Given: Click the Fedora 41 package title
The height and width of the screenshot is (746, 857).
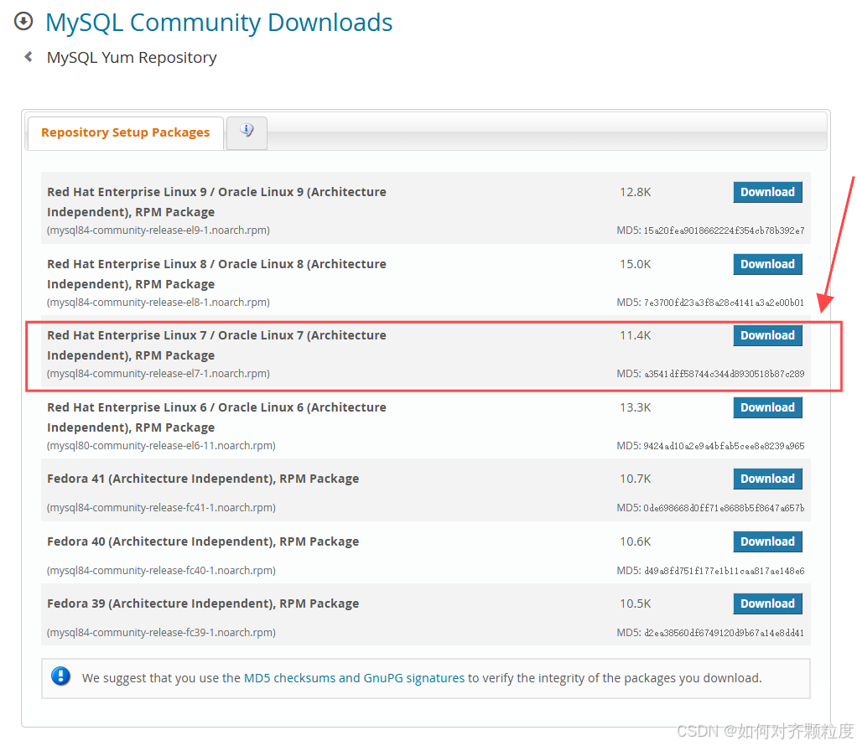Looking at the screenshot, I should click(x=203, y=479).
